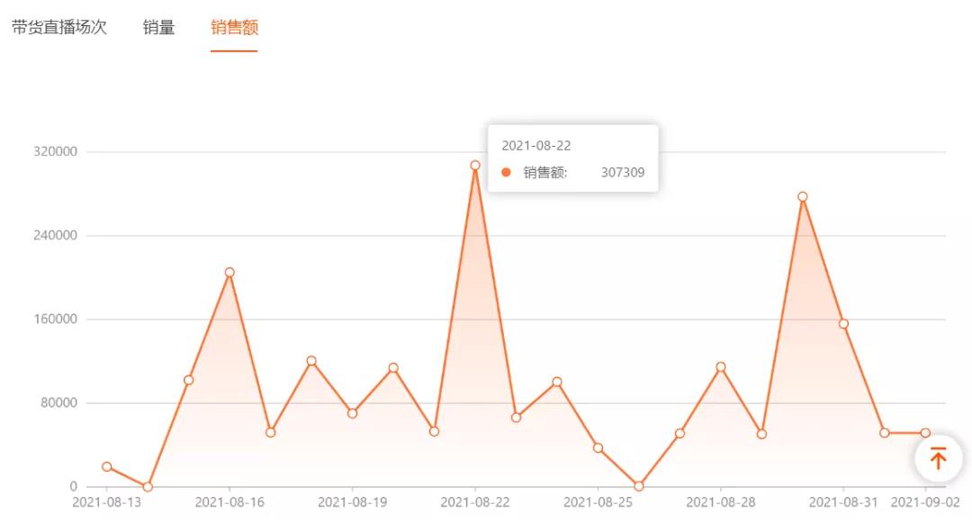Select the data point above 2021-08-19

click(352, 413)
